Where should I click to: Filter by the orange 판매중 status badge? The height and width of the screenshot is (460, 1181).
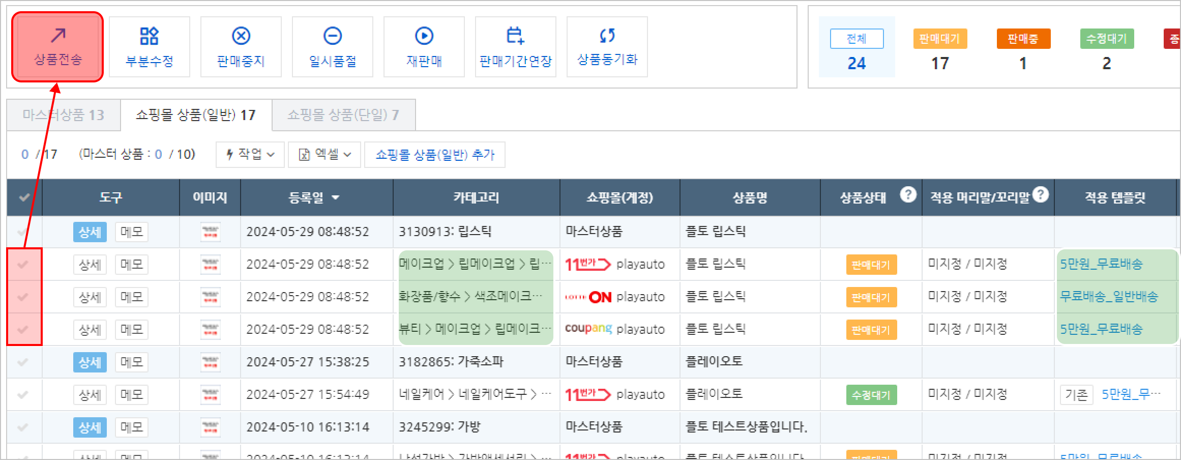coord(1023,39)
